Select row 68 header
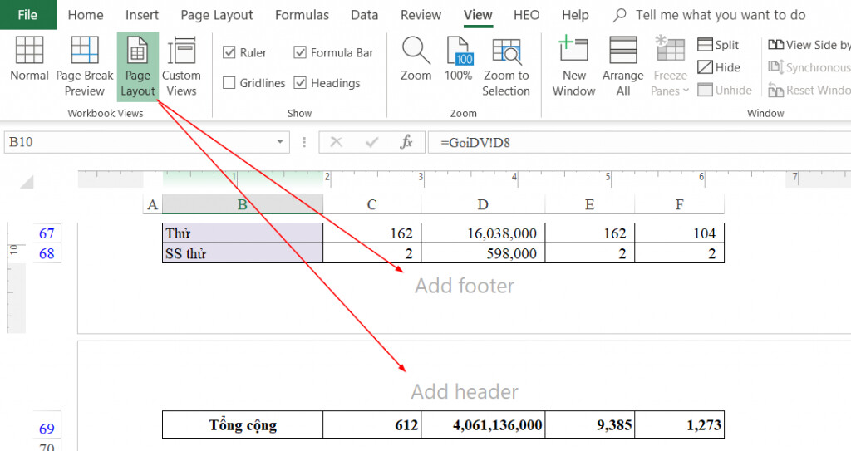The image size is (851, 451). pos(47,253)
